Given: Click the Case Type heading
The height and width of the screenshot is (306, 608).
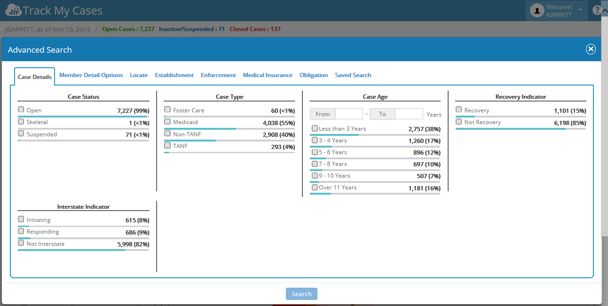Looking at the screenshot, I should pos(229,97).
